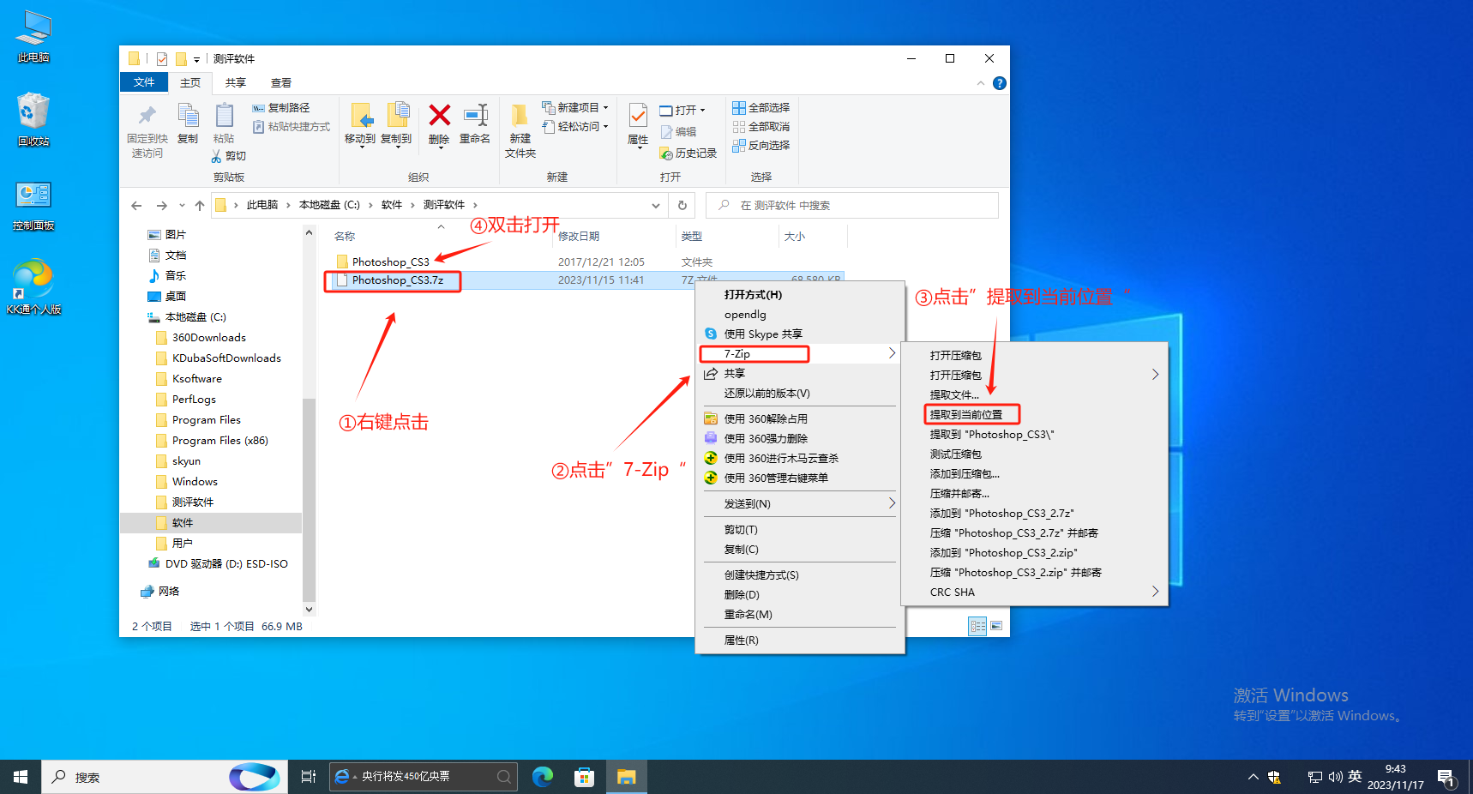Click Properties in the context menu
This screenshot has width=1473, height=794.
point(742,641)
